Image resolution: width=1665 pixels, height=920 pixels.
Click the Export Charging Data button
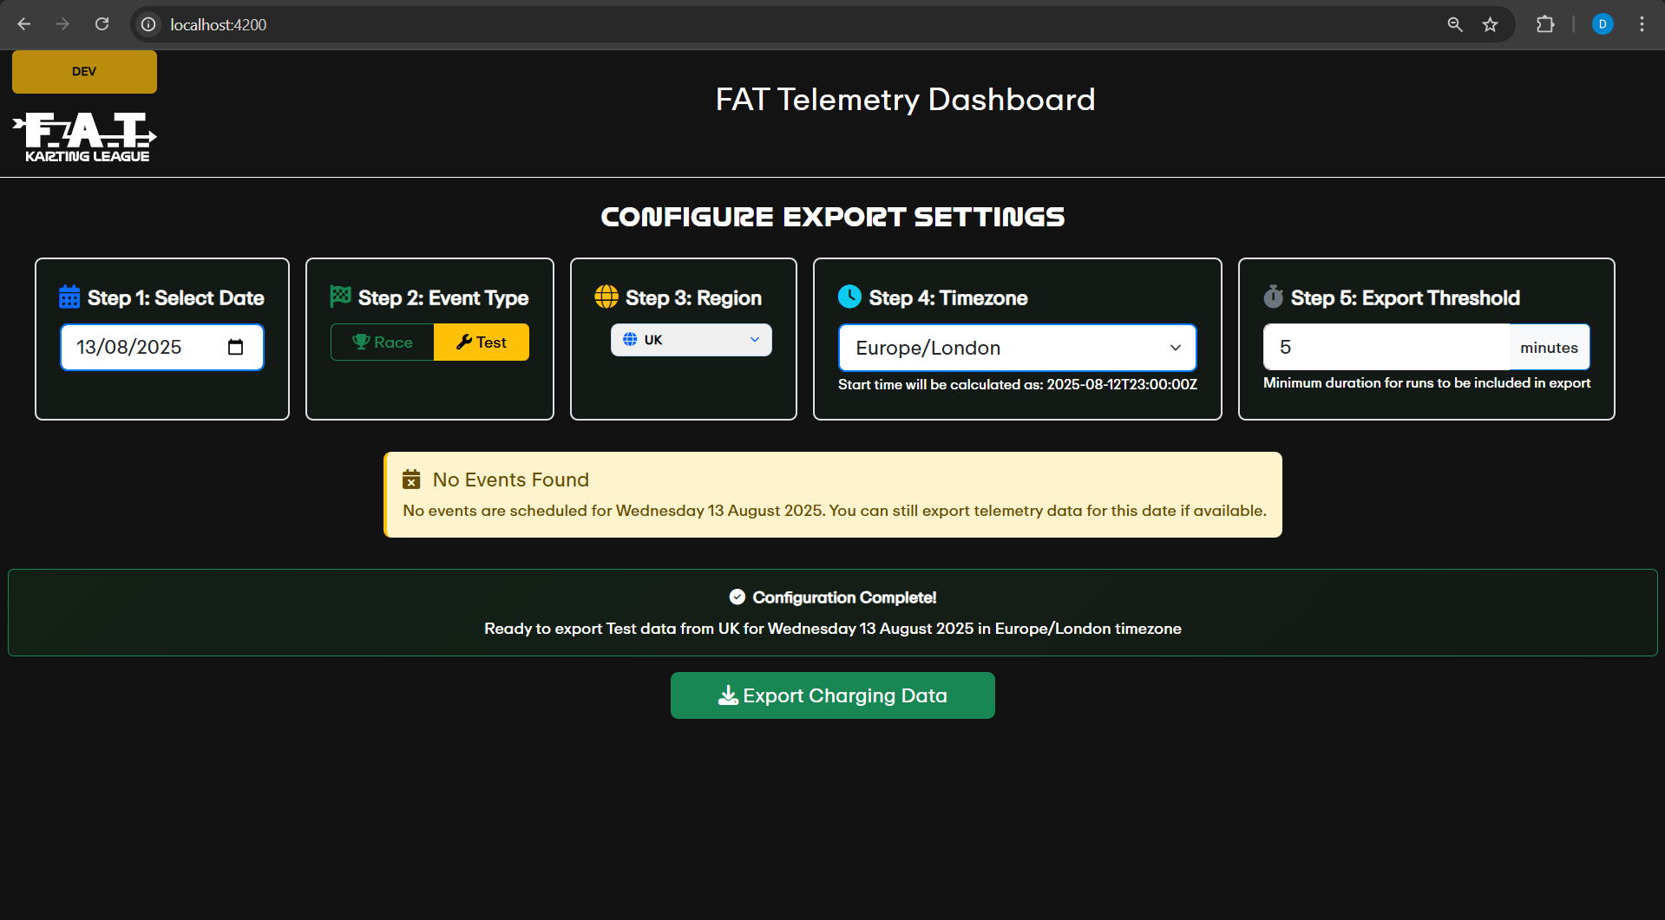(833, 695)
